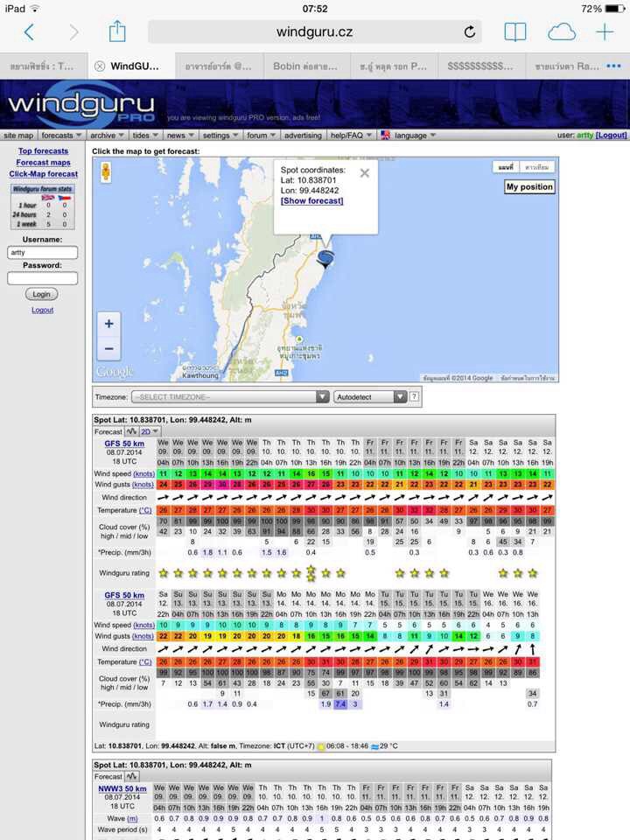The height and width of the screenshot is (840, 630).
Task: Open iCloud tabs cloud icon
Action: [x=562, y=32]
